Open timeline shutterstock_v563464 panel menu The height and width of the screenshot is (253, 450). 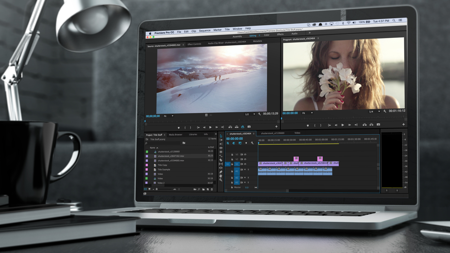pos(254,134)
